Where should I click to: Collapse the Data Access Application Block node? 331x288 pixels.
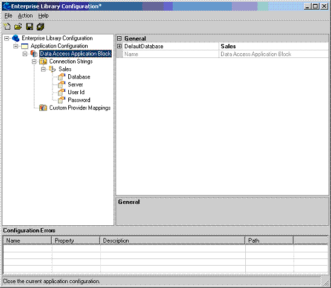pos(25,54)
